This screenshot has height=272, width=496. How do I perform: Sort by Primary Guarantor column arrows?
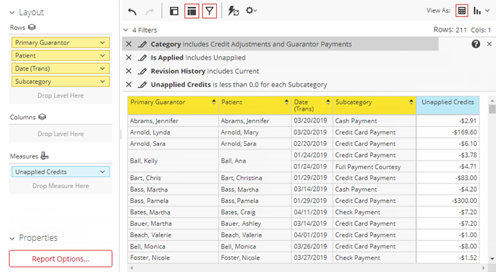214,102
